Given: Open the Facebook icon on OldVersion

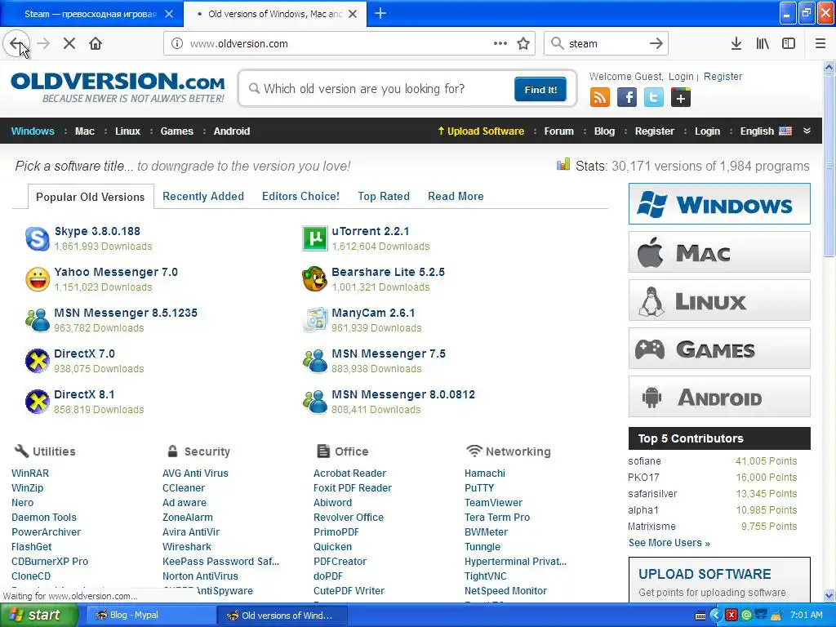Looking at the screenshot, I should 627,98.
